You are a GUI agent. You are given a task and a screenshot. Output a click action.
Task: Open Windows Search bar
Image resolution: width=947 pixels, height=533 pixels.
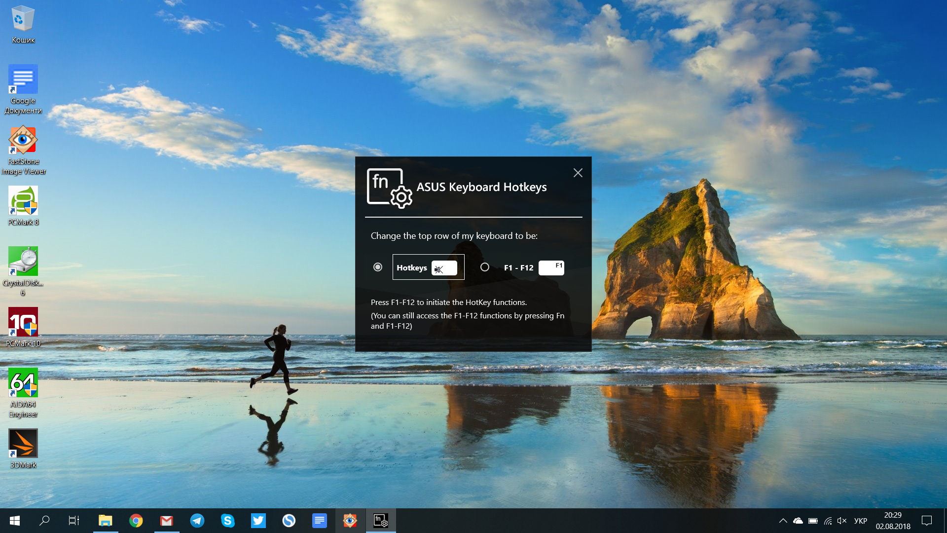(44, 520)
